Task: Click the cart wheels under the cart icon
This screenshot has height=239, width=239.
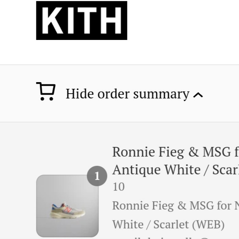Action: tap(47, 98)
